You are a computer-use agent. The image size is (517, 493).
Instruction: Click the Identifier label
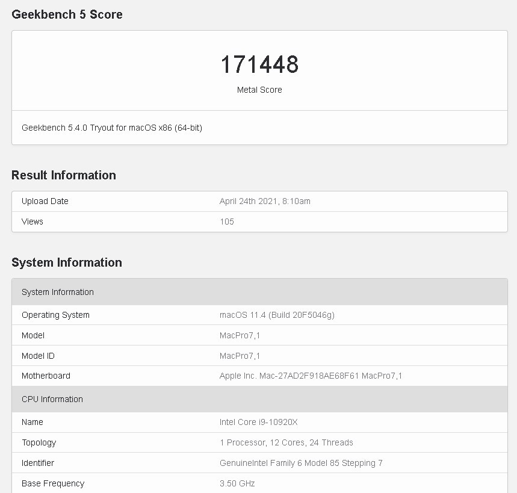click(37, 463)
